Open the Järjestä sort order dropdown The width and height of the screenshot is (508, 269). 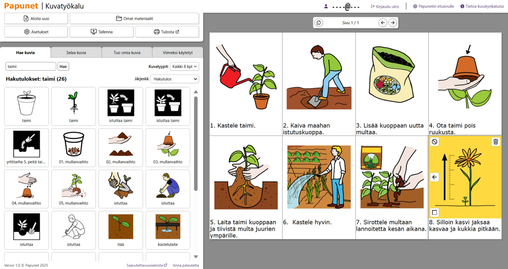click(x=174, y=79)
